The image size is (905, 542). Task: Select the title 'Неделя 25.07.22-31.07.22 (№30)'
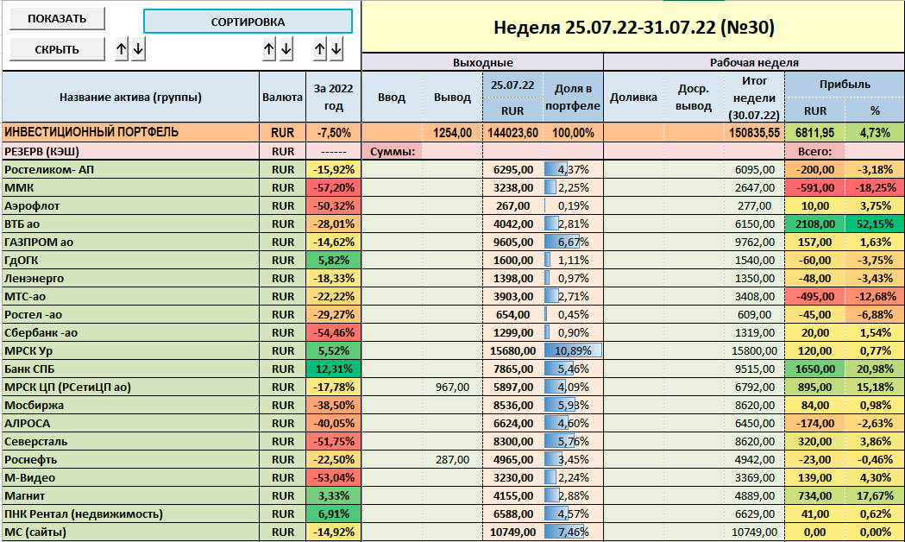click(634, 27)
